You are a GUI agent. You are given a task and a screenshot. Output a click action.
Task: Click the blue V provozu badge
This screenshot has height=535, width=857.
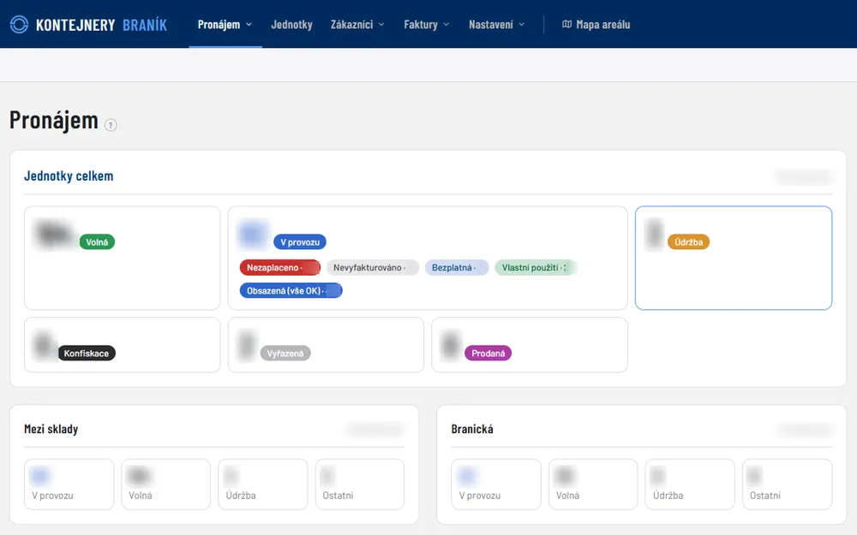(x=300, y=242)
